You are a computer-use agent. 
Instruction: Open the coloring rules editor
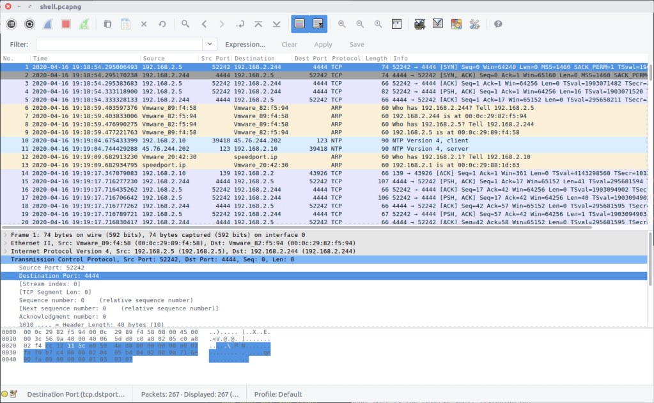pyautogui.click(x=456, y=24)
